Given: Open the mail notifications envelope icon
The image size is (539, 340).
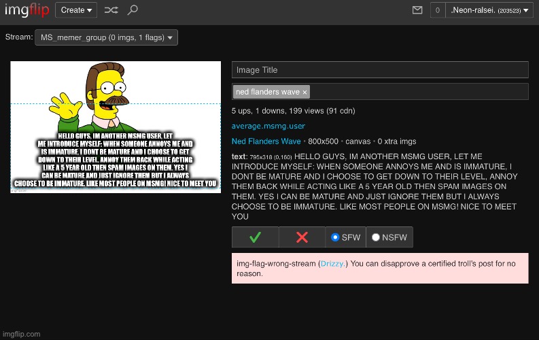Looking at the screenshot, I should tap(417, 10).
